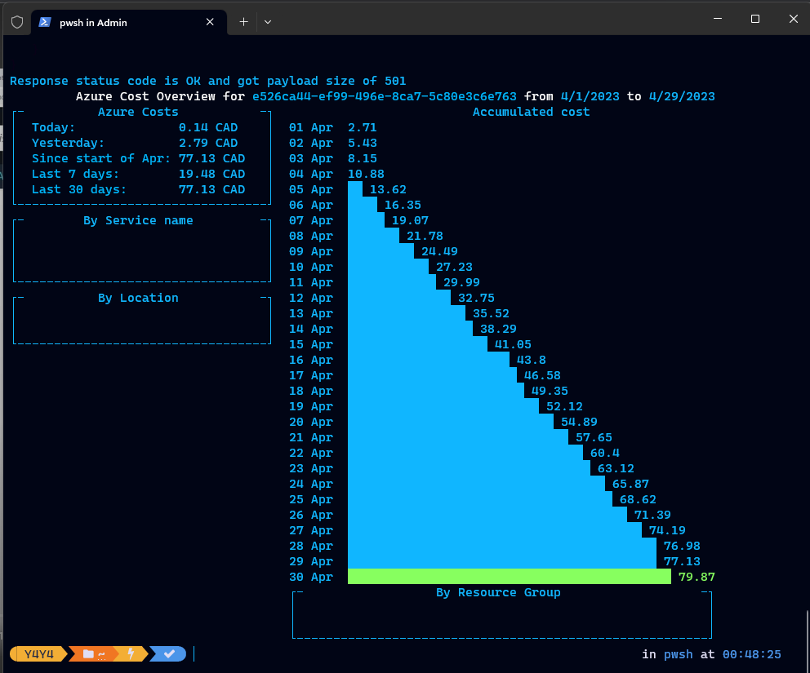Screen dimensions: 810x673
Task: Click the value 60.4
Action: pos(605,453)
